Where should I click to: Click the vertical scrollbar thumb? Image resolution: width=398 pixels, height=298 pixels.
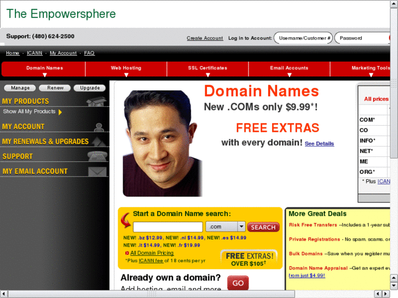coord(394,83)
